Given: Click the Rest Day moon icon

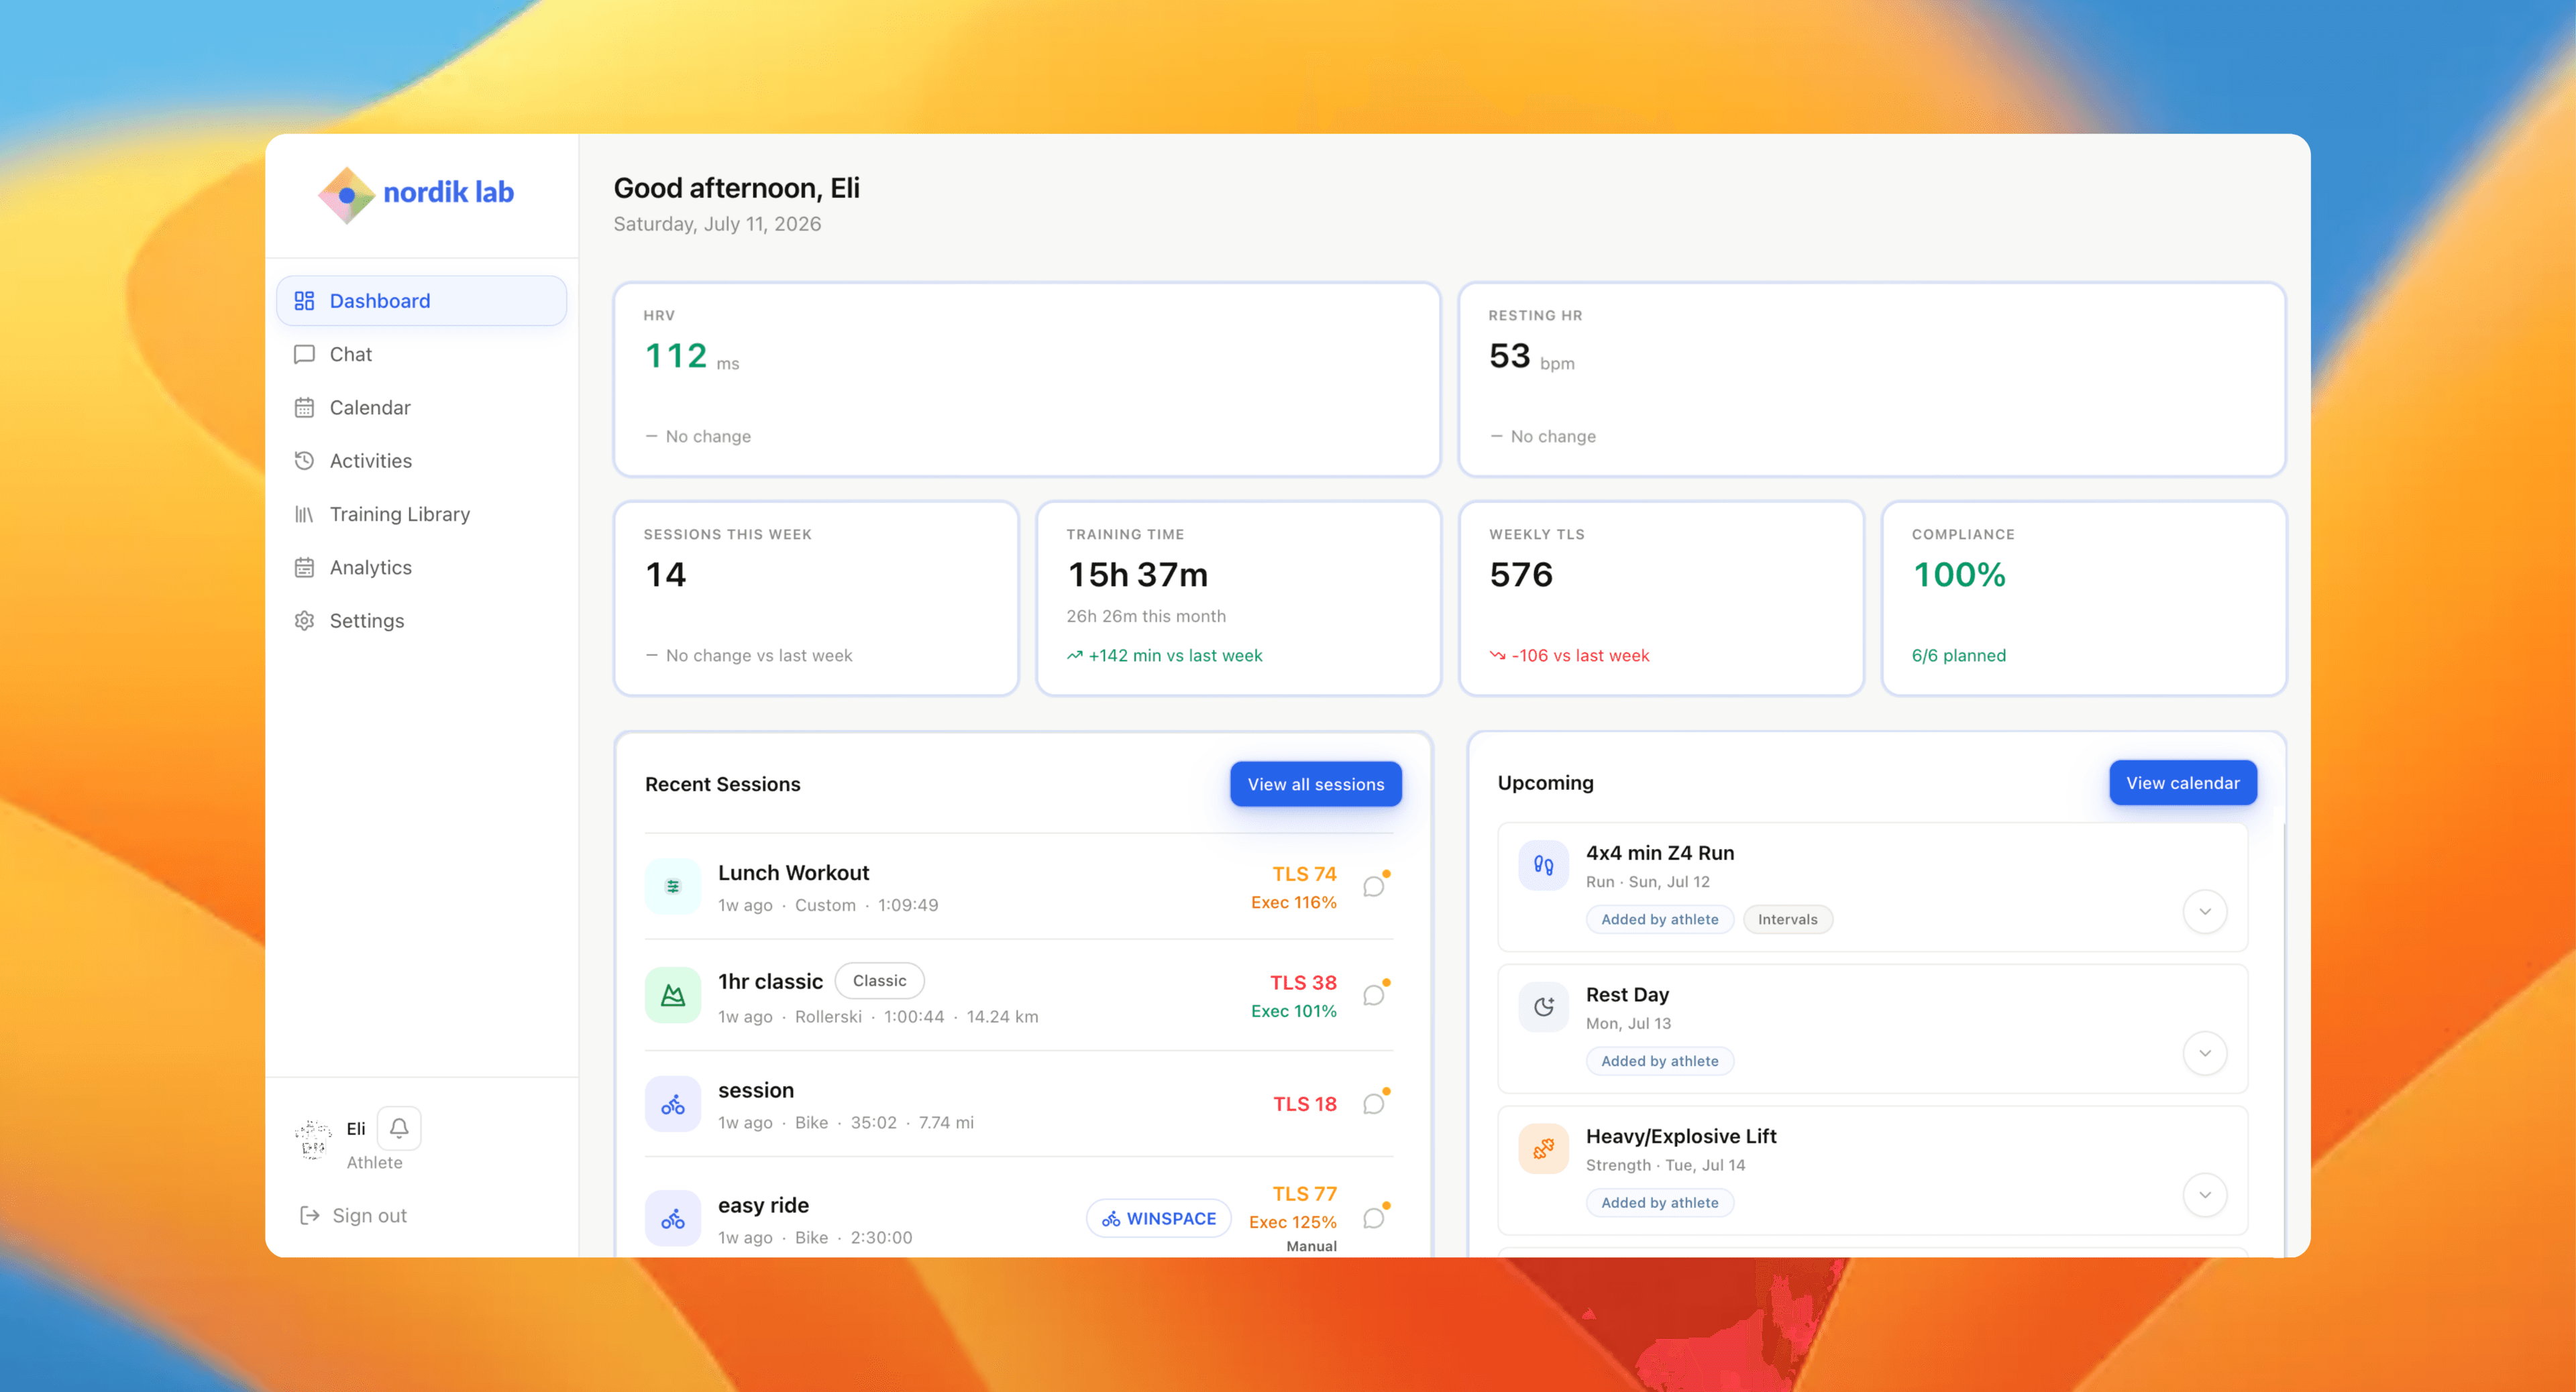Looking at the screenshot, I should pos(1543,1007).
